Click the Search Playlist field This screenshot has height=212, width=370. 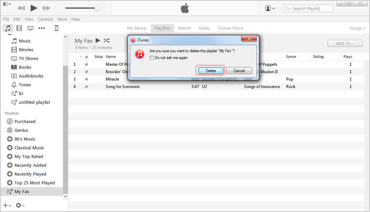click(x=308, y=8)
